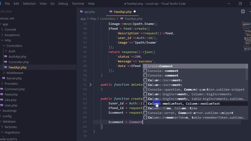251x141 pixels.
Task: Click the snippet icon for Column::rememberToken suggestion
Action: pyautogui.click(x=145, y=117)
